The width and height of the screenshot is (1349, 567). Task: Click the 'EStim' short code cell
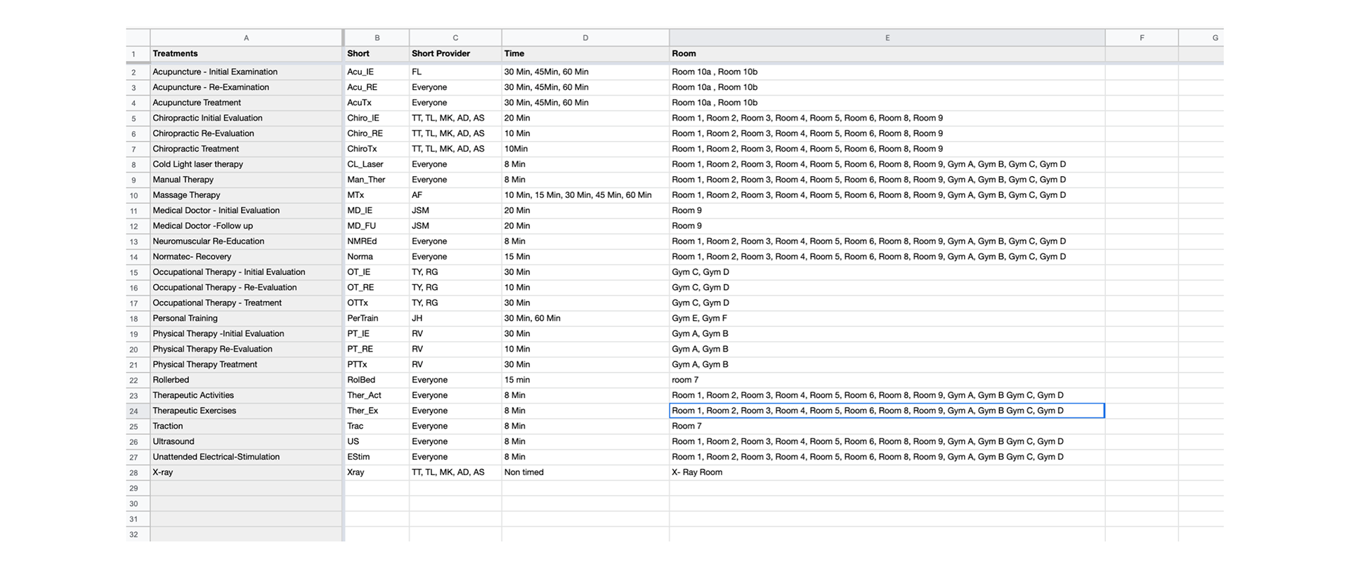377,458
